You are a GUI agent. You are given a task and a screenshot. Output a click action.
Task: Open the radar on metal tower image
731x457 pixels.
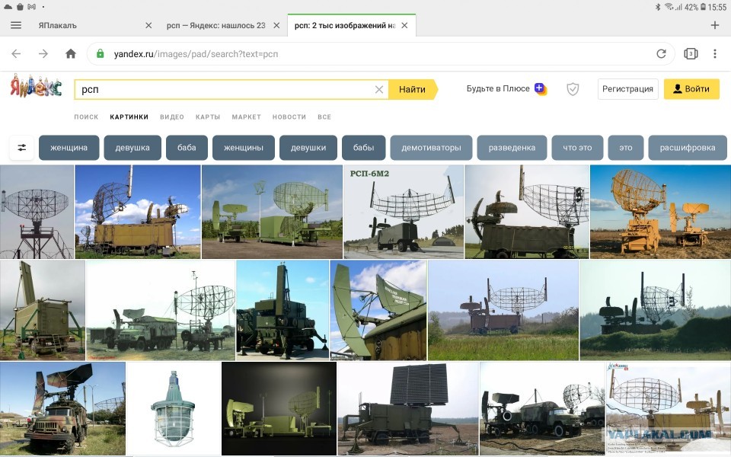[37, 212]
